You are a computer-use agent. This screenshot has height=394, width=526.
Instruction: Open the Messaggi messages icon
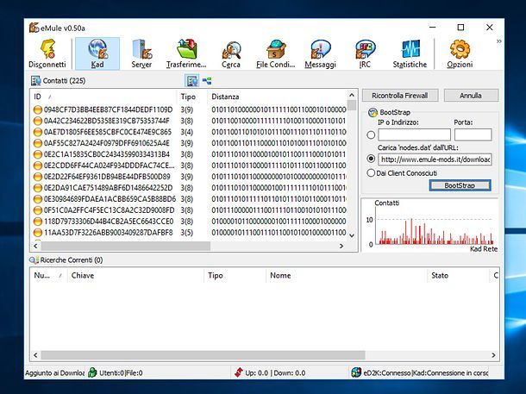[320, 53]
